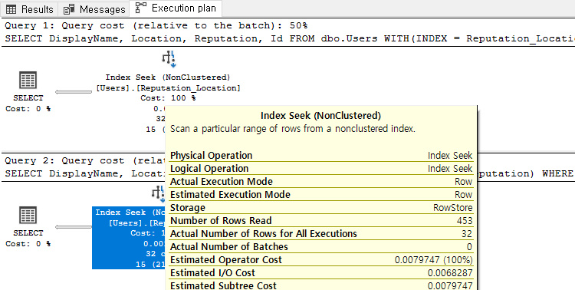The image size is (575, 290).
Task: Click the arrow between SELECT and Index Seek in Query 2
Action: (x=74, y=227)
